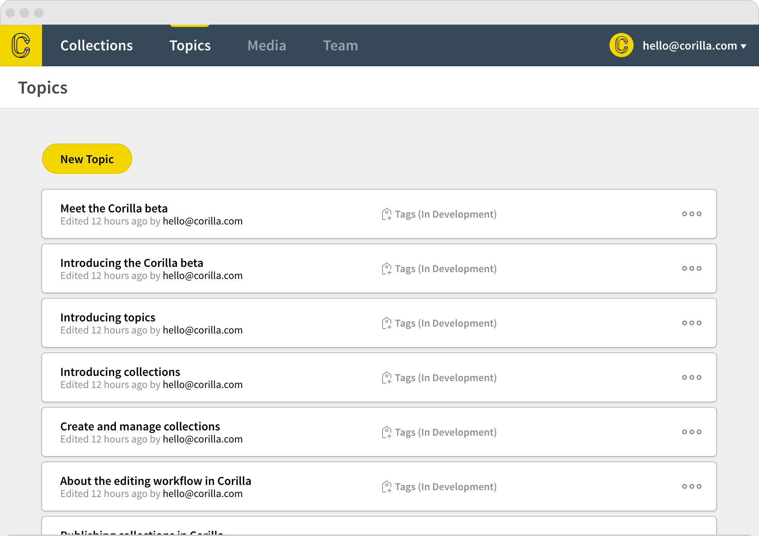Click tag icon on Introducing topics row
This screenshot has width=759, height=536.
click(x=386, y=323)
